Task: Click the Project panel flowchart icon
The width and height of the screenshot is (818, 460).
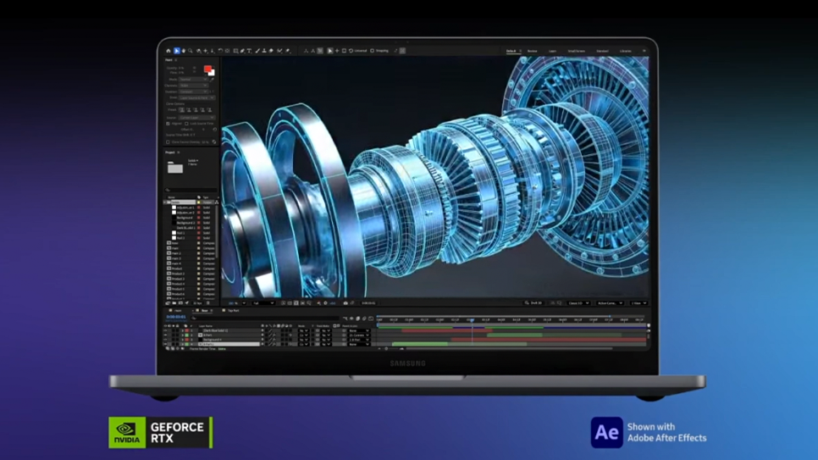Action: [x=217, y=202]
